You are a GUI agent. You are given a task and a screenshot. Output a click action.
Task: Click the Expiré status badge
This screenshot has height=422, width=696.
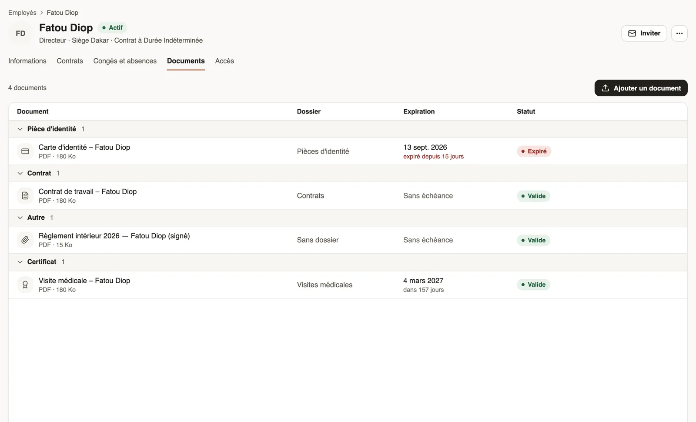(534, 151)
